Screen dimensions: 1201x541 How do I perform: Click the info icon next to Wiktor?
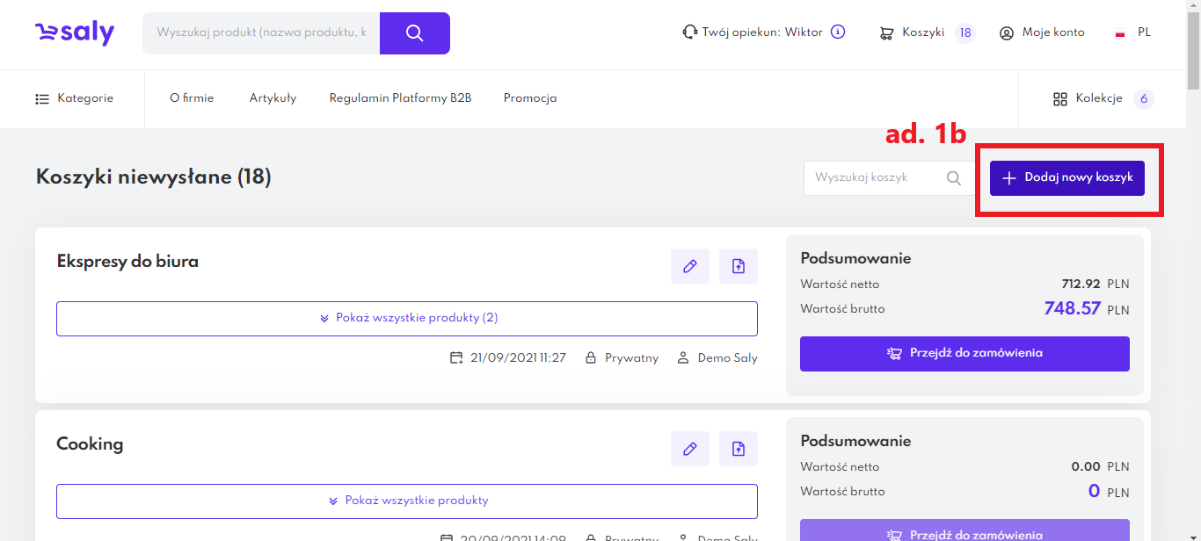[838, 32]
